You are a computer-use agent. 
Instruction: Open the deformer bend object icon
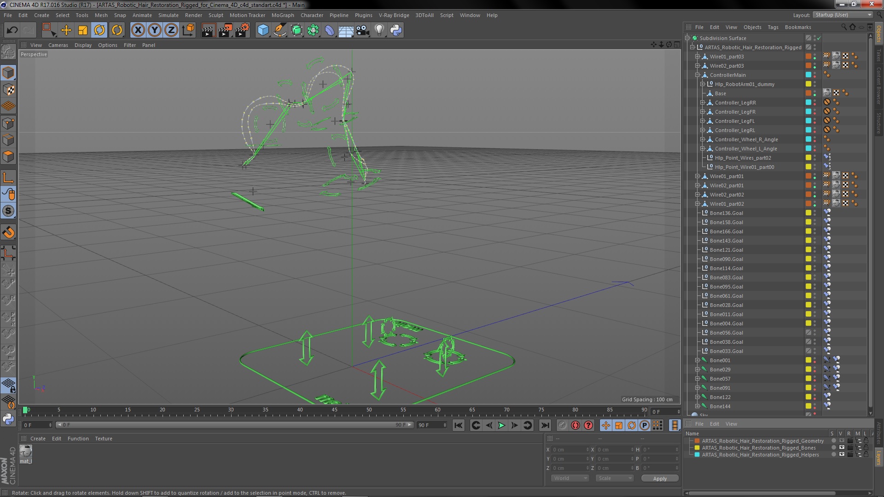click(330, 30)
